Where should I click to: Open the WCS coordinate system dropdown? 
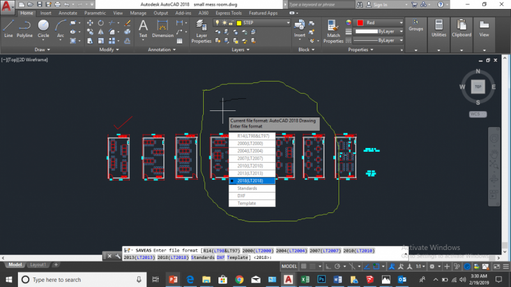point(478,114)
